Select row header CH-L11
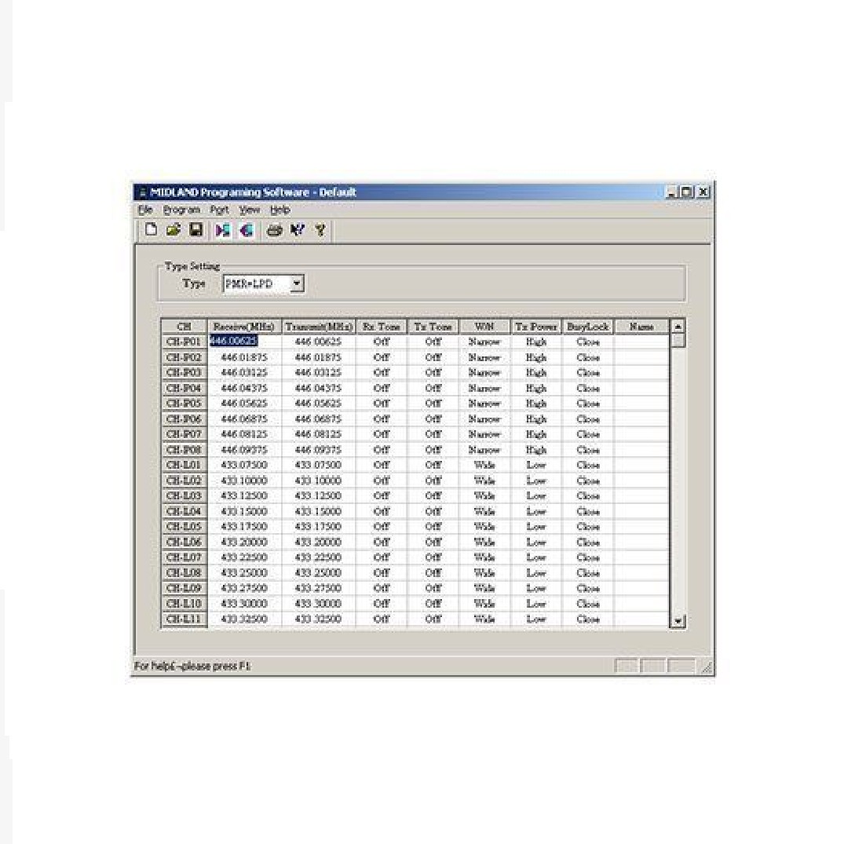The image size is (844, 844). tap(184, 619)
